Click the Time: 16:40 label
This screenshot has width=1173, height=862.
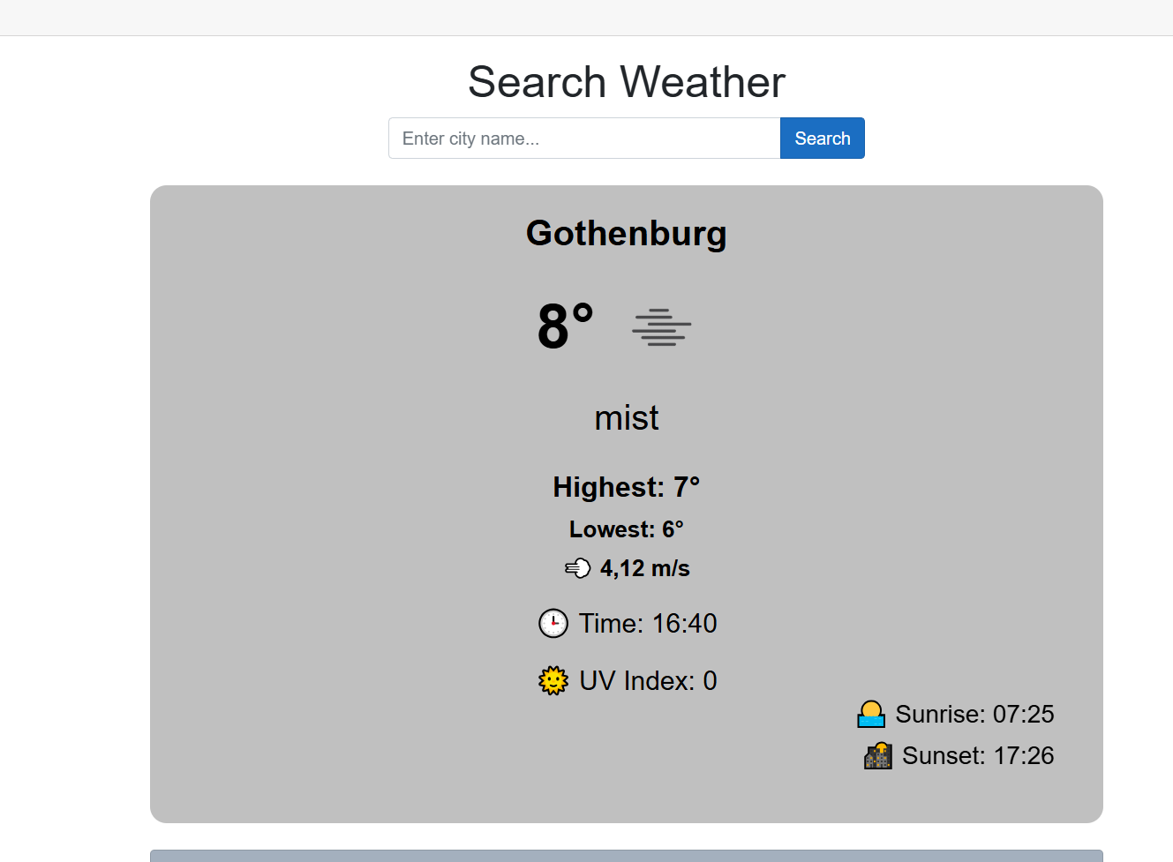tap(648, 624)
